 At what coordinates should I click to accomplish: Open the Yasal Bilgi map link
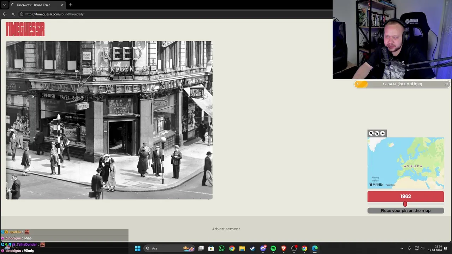390,185
